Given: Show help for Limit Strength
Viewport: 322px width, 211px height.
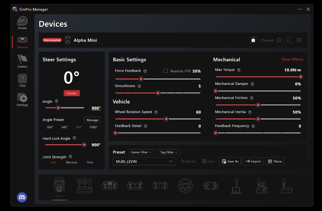Looking at the screenshot, I should 70,157.
